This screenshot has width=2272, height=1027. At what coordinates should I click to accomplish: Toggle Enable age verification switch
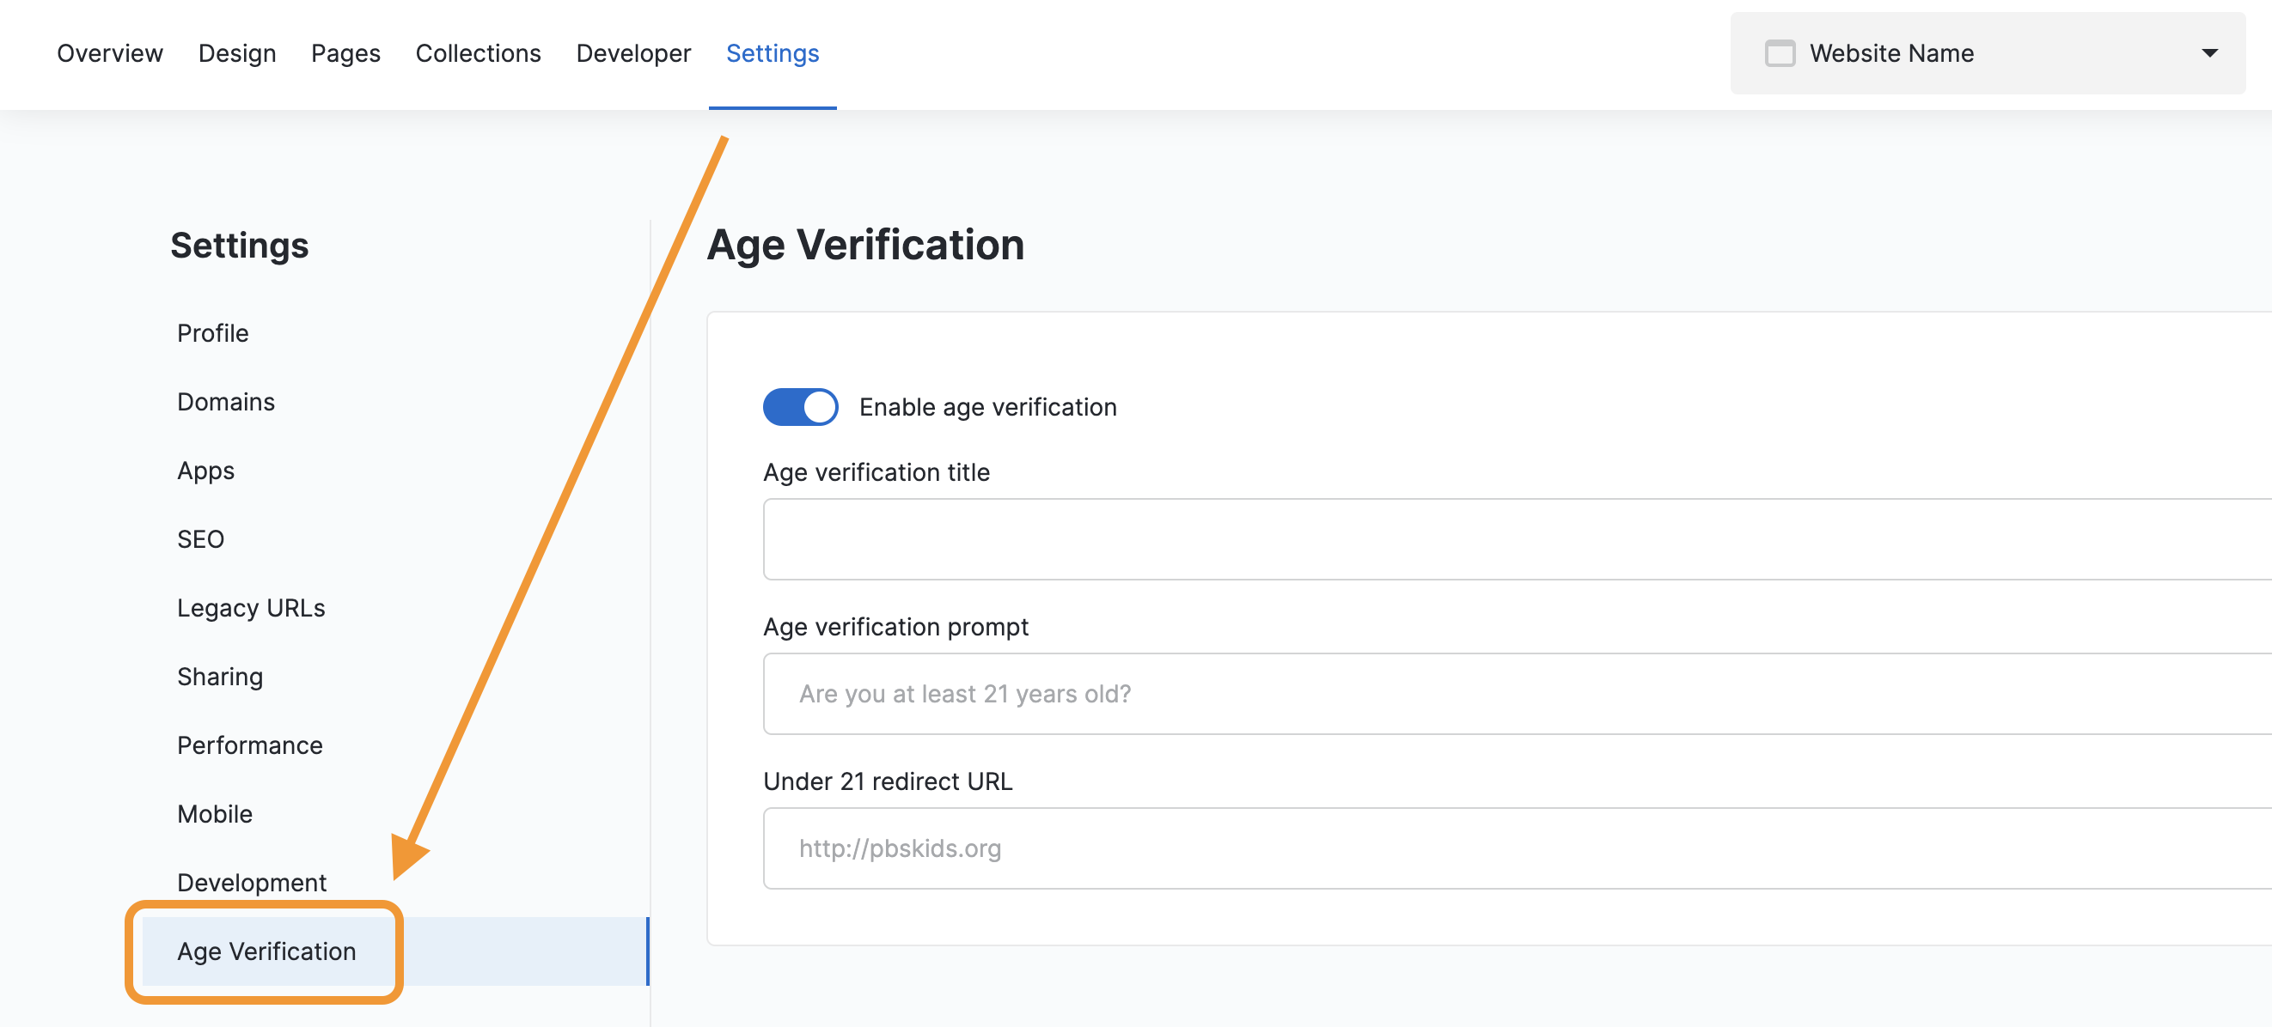pyautogui.click(x=800, y=407)
